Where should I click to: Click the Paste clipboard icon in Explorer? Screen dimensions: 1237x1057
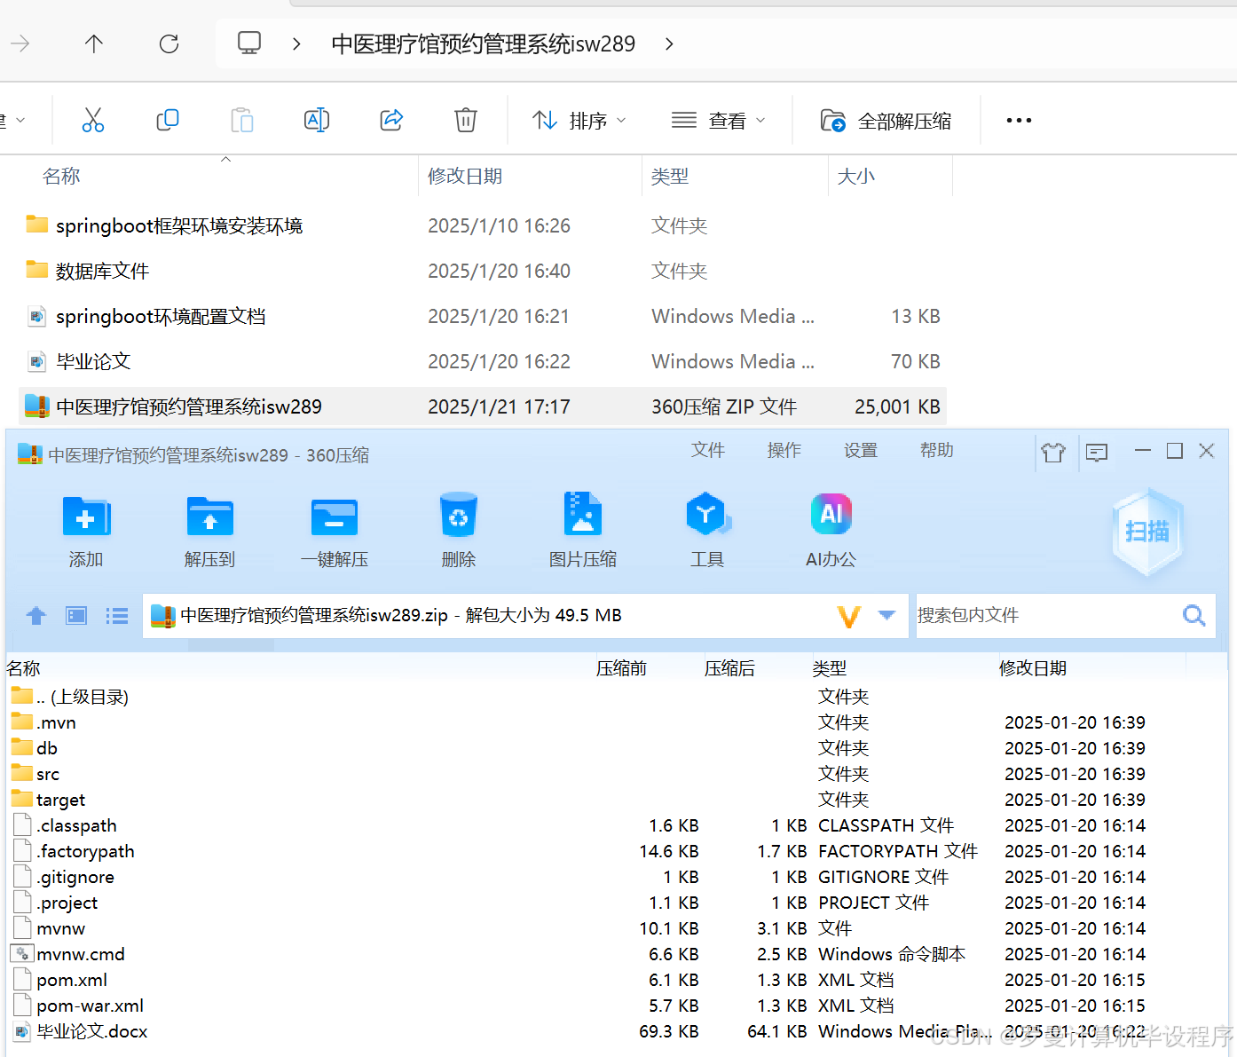pyautogui.click(x=241, y=120)
